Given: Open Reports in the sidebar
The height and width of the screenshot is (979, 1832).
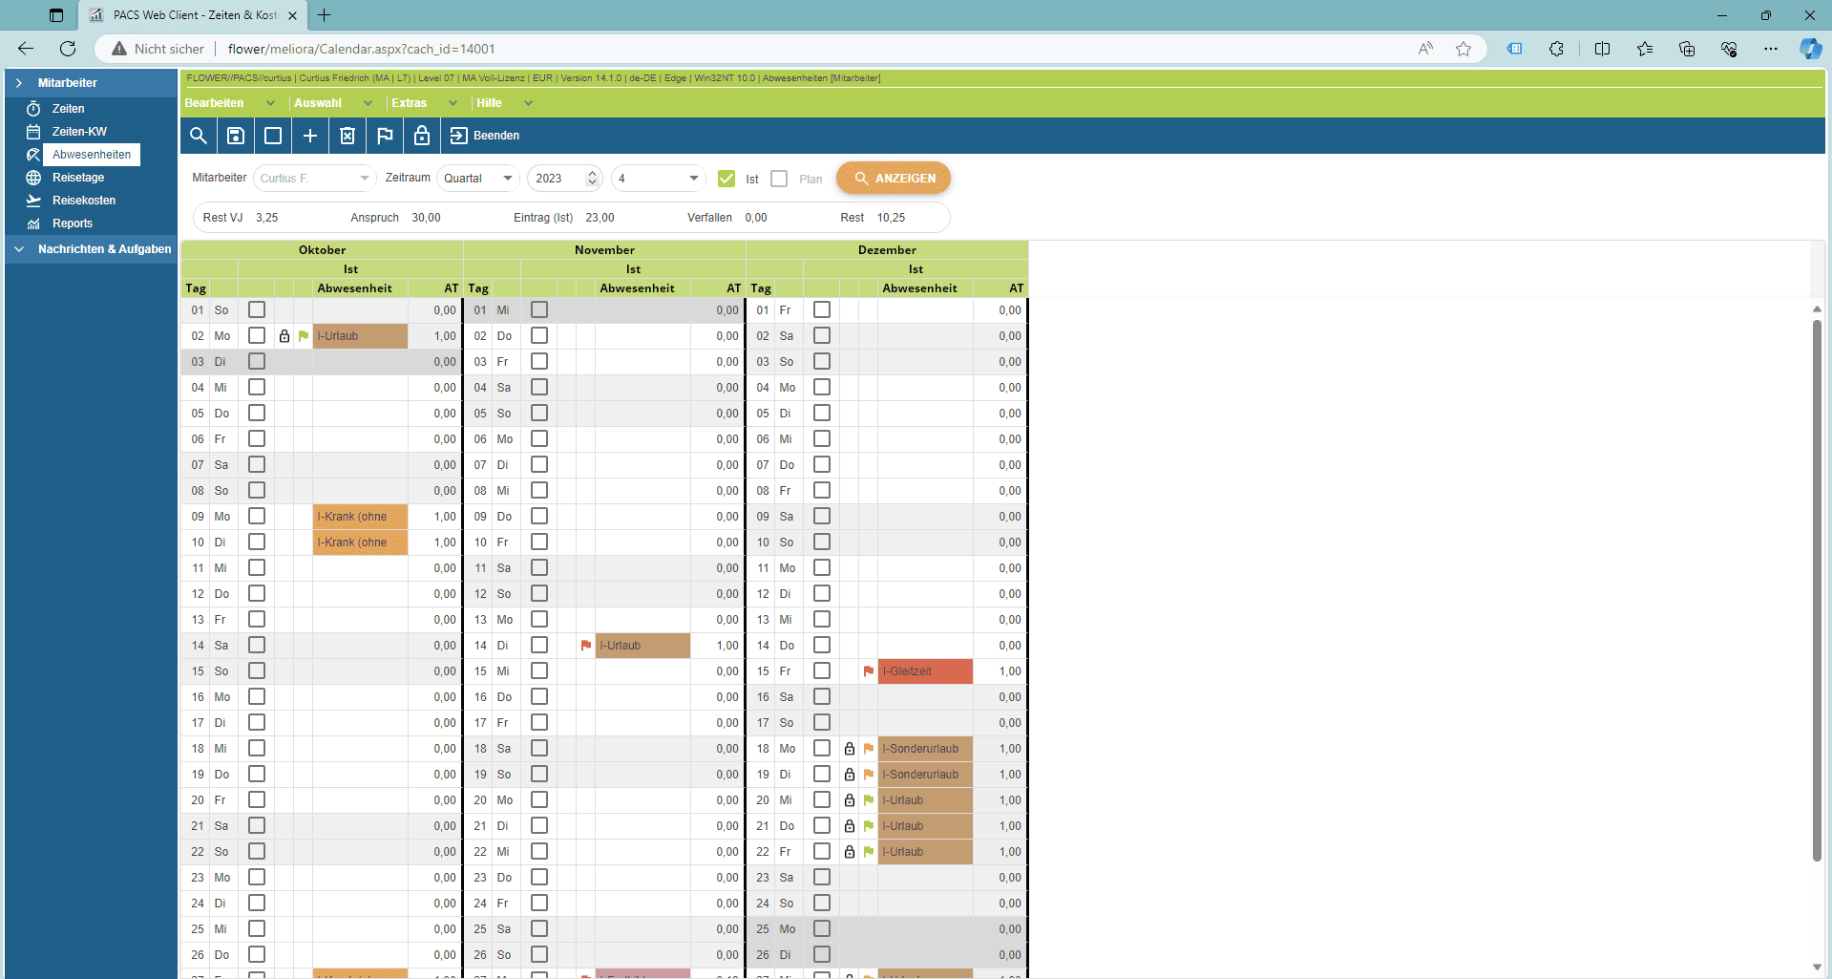Looking at the screenshot, I should pyautogui.click(x=73, y=223).
